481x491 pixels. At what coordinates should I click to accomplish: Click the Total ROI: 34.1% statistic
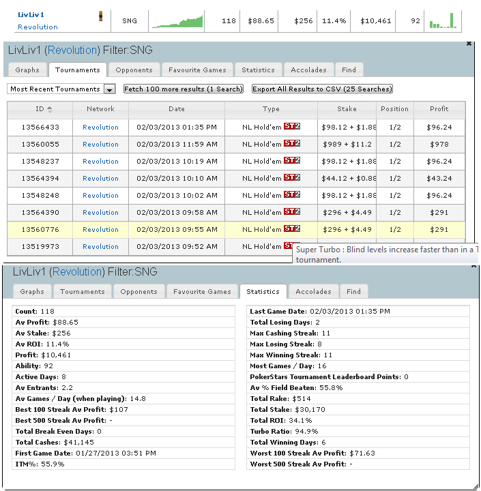point(358,421)
